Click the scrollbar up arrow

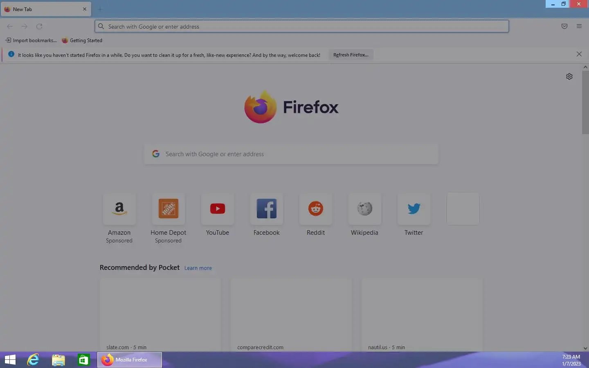pyautogui.click(x=585, y=67)
